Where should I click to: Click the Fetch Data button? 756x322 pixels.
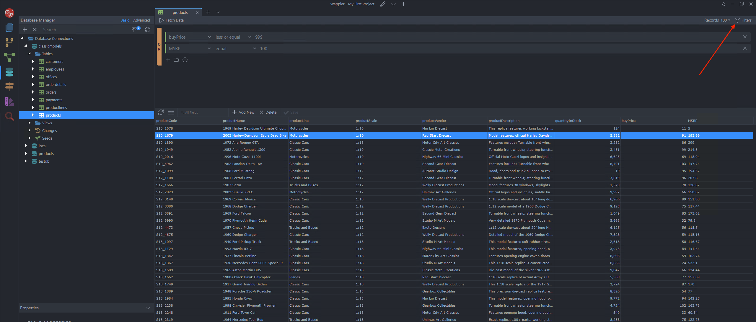pyautogui.click(x=172, y=20)
